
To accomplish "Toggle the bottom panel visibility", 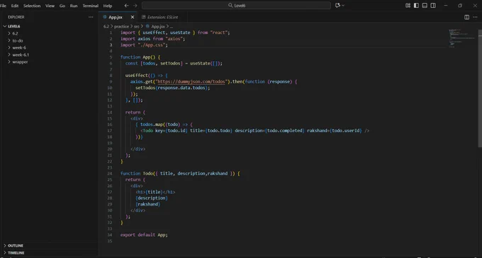I will [x=425, y=6].
